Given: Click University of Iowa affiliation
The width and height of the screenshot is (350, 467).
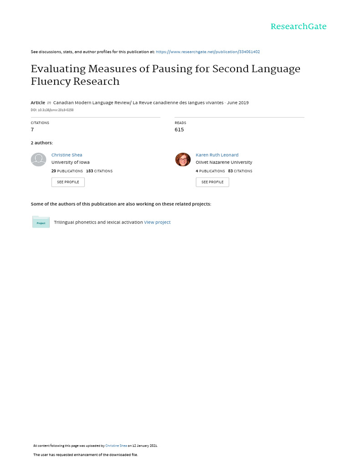Looking at the screenshot, I should point(70,162).
